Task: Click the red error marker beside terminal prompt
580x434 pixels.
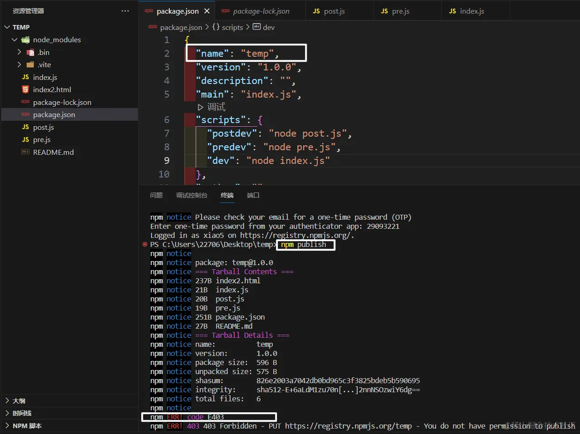Action: point(145,244)
